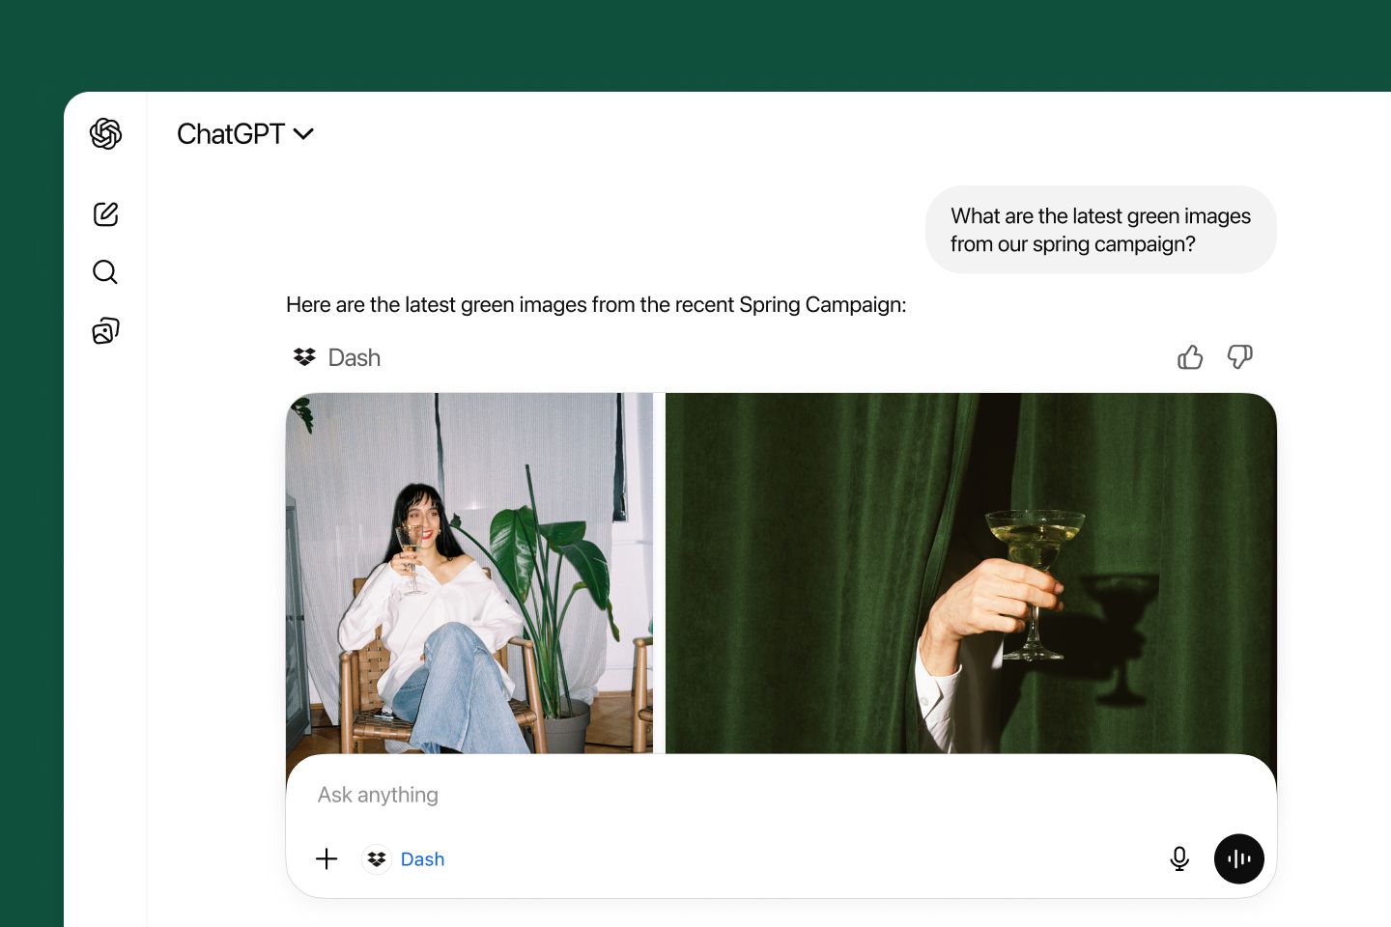Open the green curtain cocktail glass image
Image resolution: width=1391 pixels, height=927 pixels.
pyautogui.click(x=970, y=572)
